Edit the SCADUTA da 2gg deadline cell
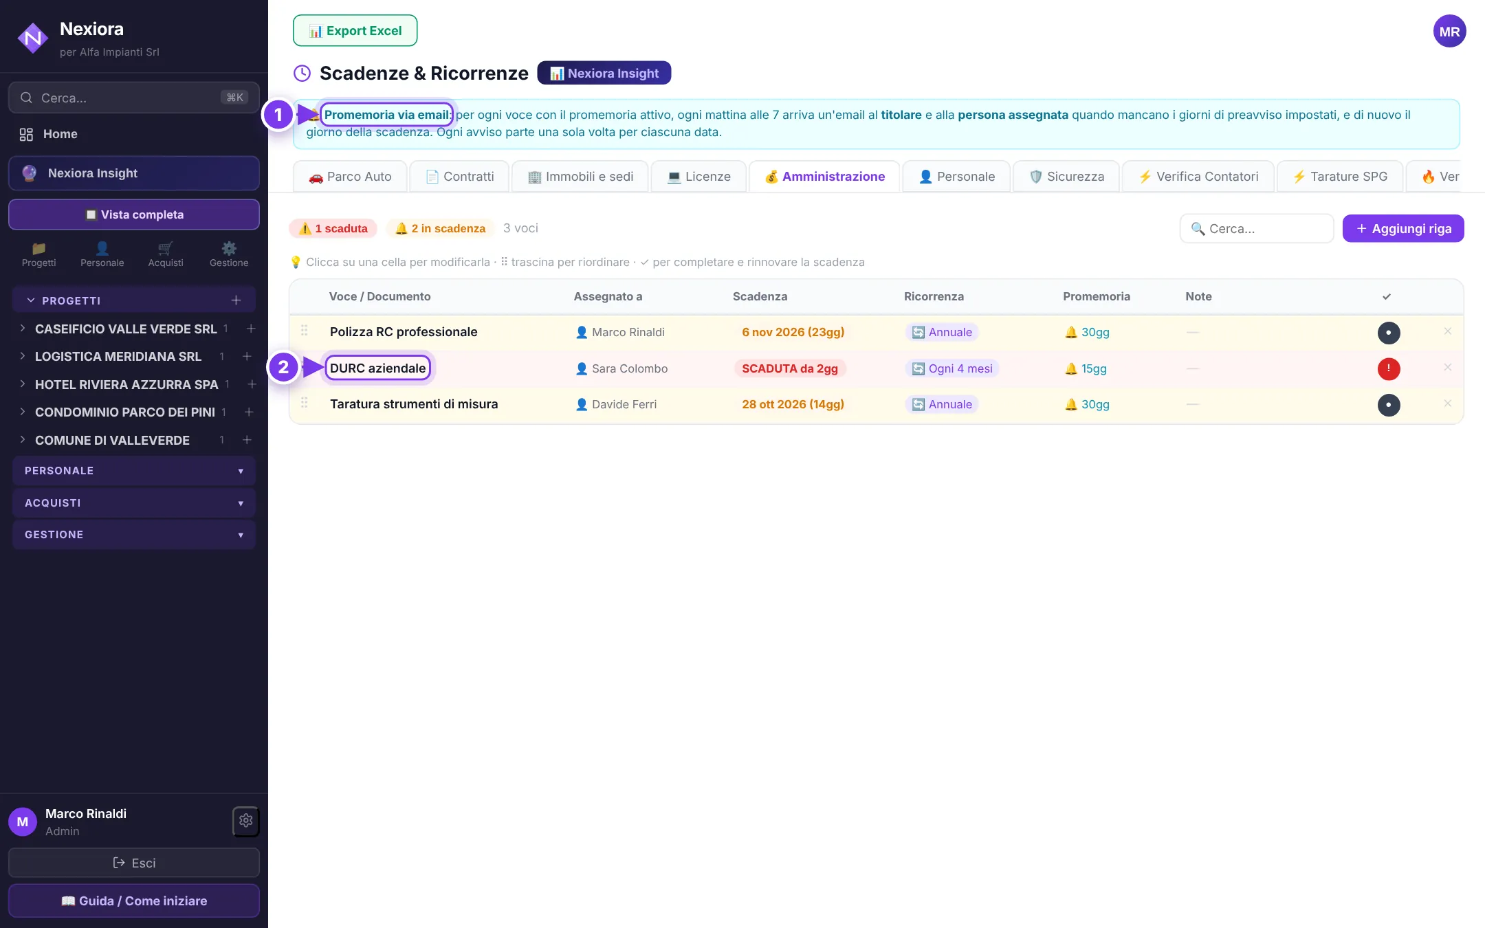Screen dimensions: 1485x928 click(790, 369)
